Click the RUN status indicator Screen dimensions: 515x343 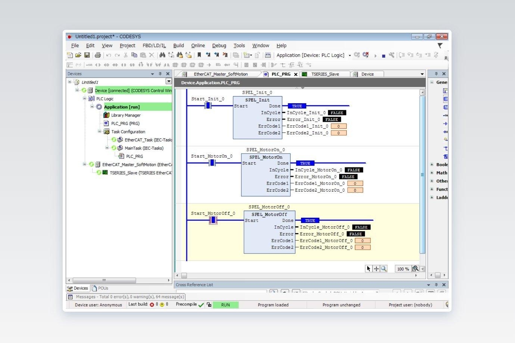click(x=225, y=305)
